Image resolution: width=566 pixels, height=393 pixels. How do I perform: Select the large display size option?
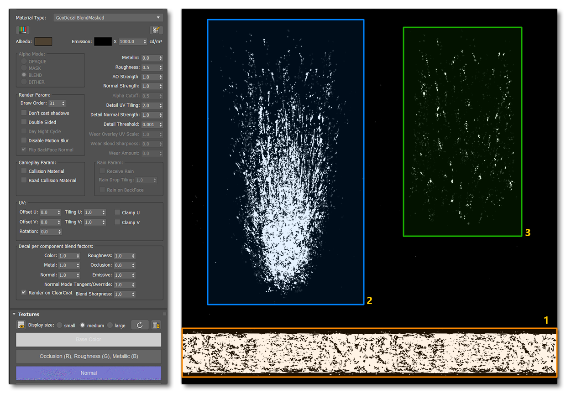[x=111, y=325]
